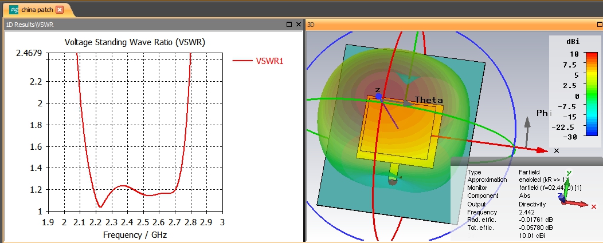Click the Theta axis label in 3D view
Viewport: 603px width, 243px height.
coord(429,100)
